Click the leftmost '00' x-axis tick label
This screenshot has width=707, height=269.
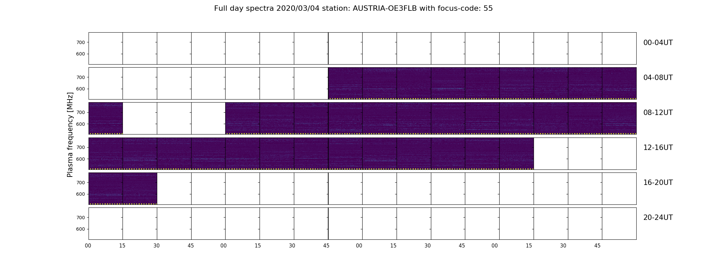tap(88, 246)
